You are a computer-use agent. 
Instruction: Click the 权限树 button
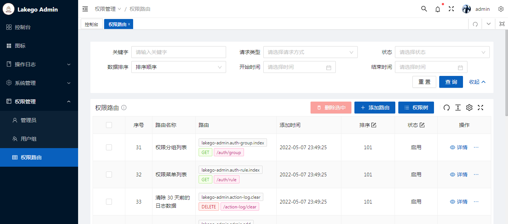tap(416, 108)
